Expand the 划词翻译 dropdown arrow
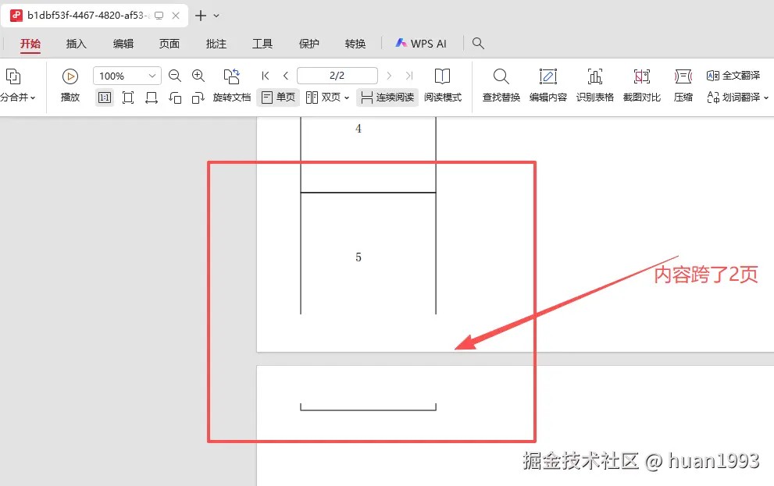Image resolution: width=774 pixels, height=486 pixels. [x=765, y=98]
